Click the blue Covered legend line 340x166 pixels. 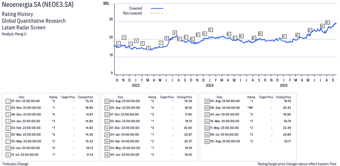157,8
